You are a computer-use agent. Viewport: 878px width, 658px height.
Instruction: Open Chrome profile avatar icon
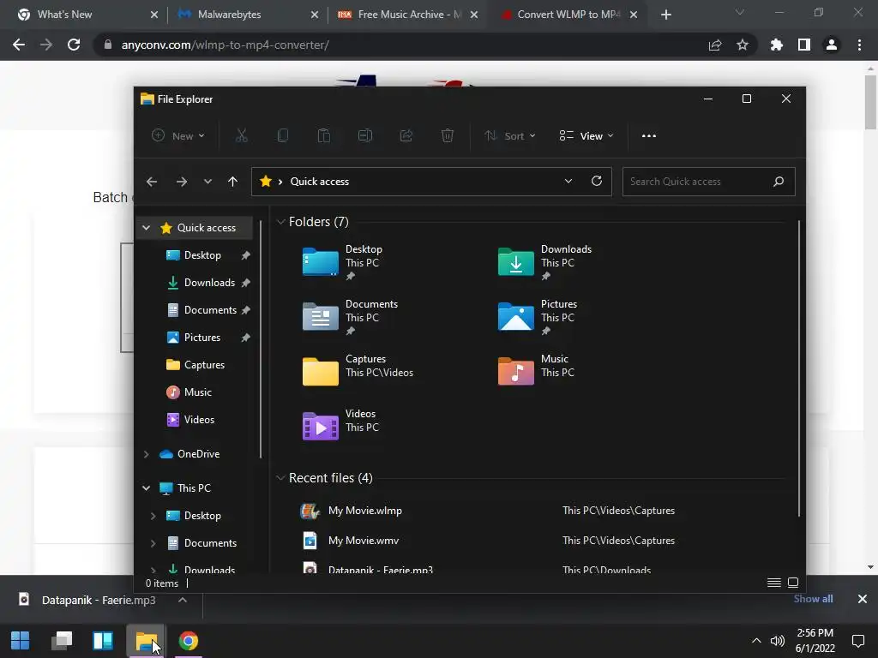pos(832,45)
